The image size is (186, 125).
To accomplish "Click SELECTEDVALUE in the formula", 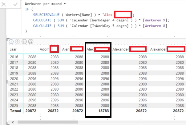I will point(46,15).
